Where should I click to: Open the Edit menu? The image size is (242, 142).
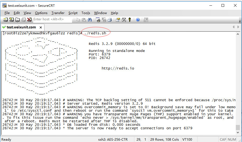tap(17, 13)
